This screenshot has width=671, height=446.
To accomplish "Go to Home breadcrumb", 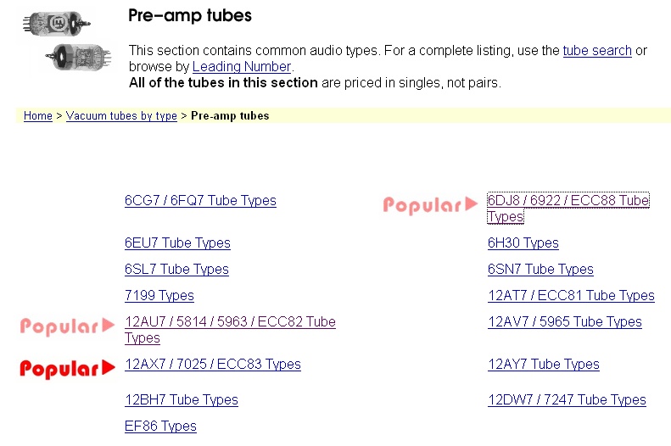I will pyautogui.click(x=38, y=116).
